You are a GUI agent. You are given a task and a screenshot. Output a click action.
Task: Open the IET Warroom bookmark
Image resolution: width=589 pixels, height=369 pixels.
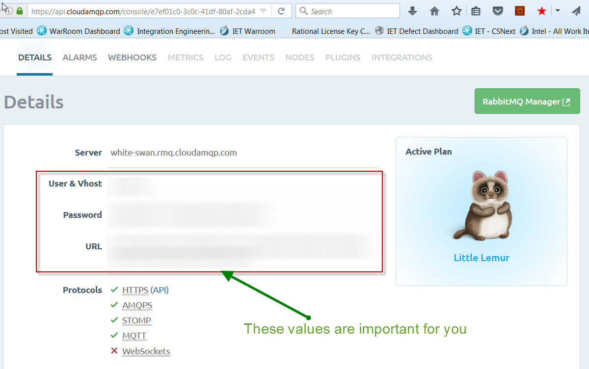pyautogui.click(x=247, y=31)
